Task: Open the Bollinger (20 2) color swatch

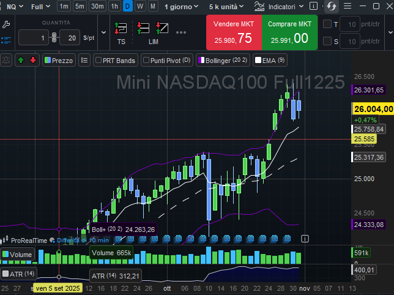Action: point(201,60)
